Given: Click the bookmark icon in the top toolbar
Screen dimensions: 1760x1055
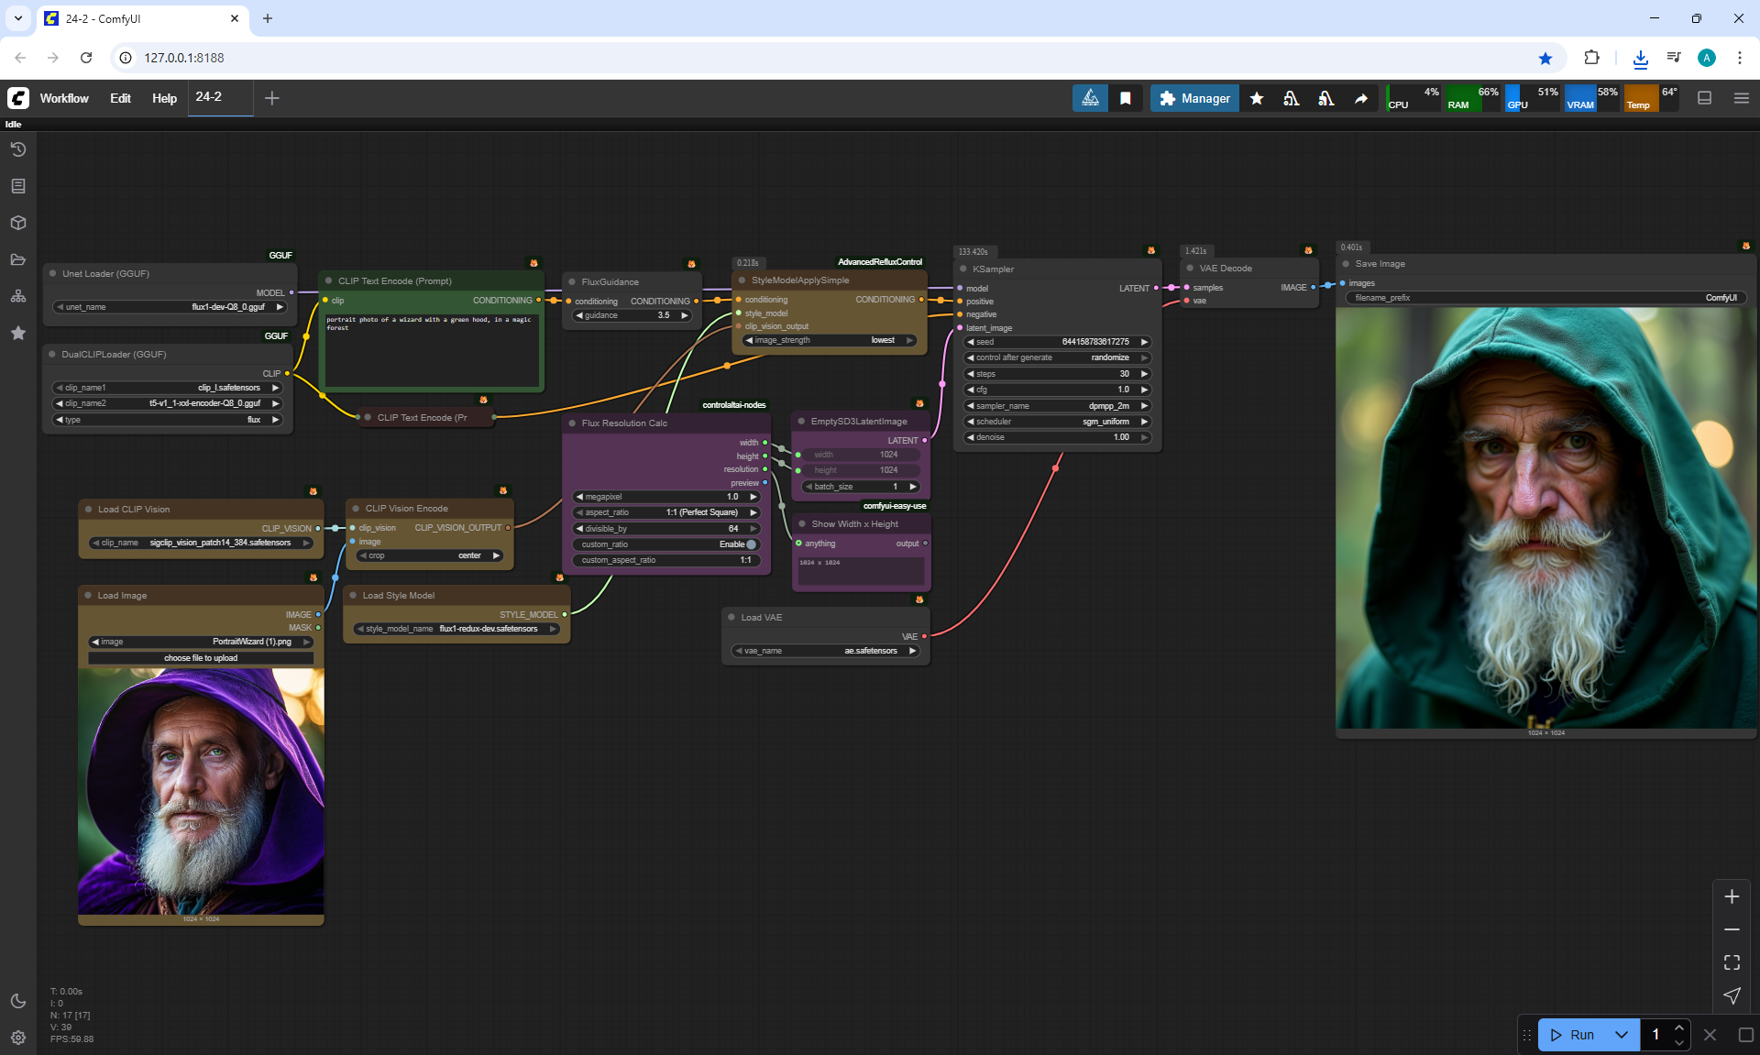Looking at the screenshot, I should pyautogui.click(x=1125, y=98).
